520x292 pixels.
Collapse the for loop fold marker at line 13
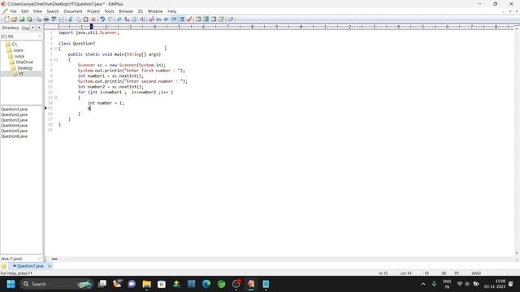click(56, 97)
